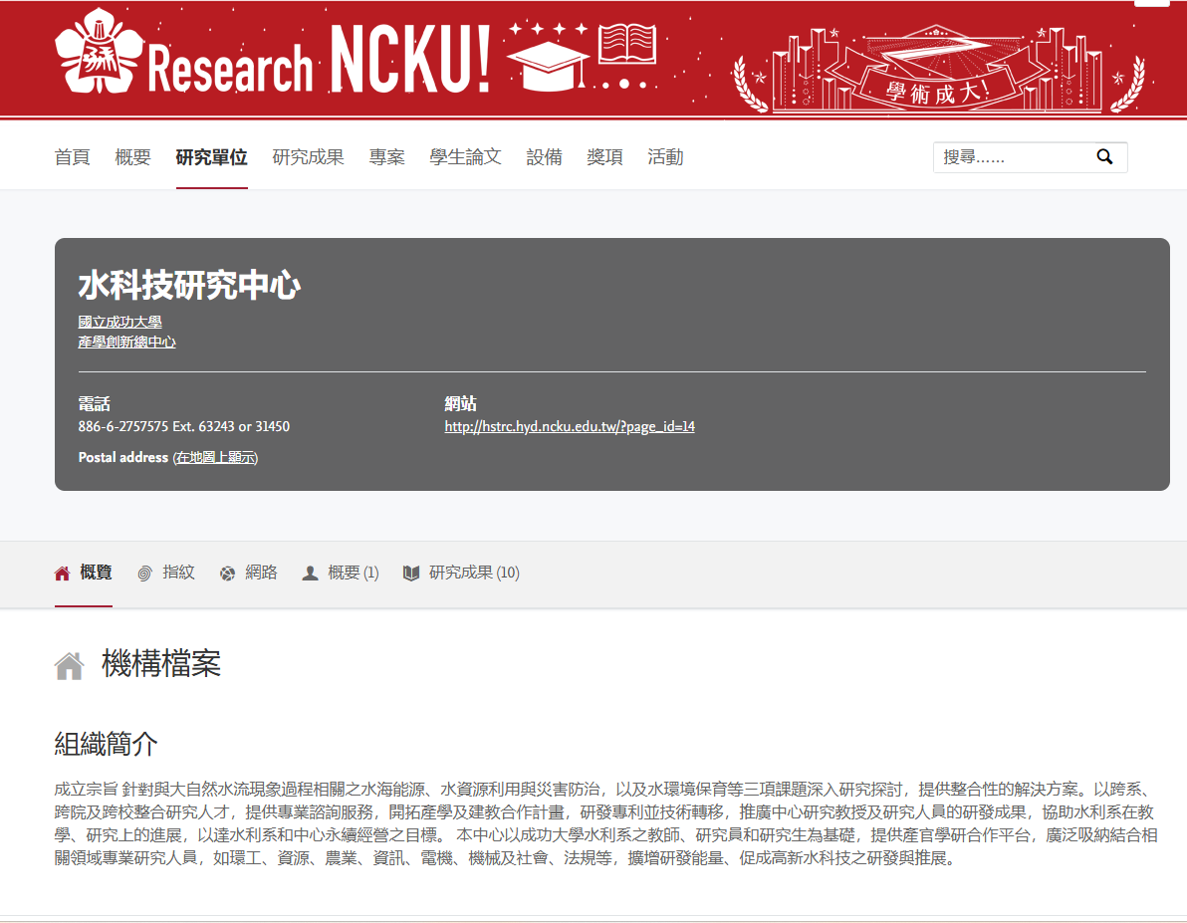The image size is (1187, 923).
Task: Visit the hstrc.hyd.ncku.edu.tw website link
Action: [569, 426]
